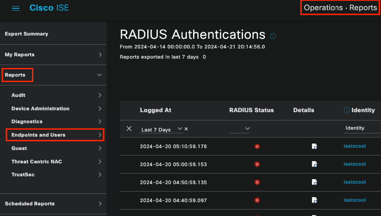
Task: Sort by the Logged At column header
Action: click(156, 110)
